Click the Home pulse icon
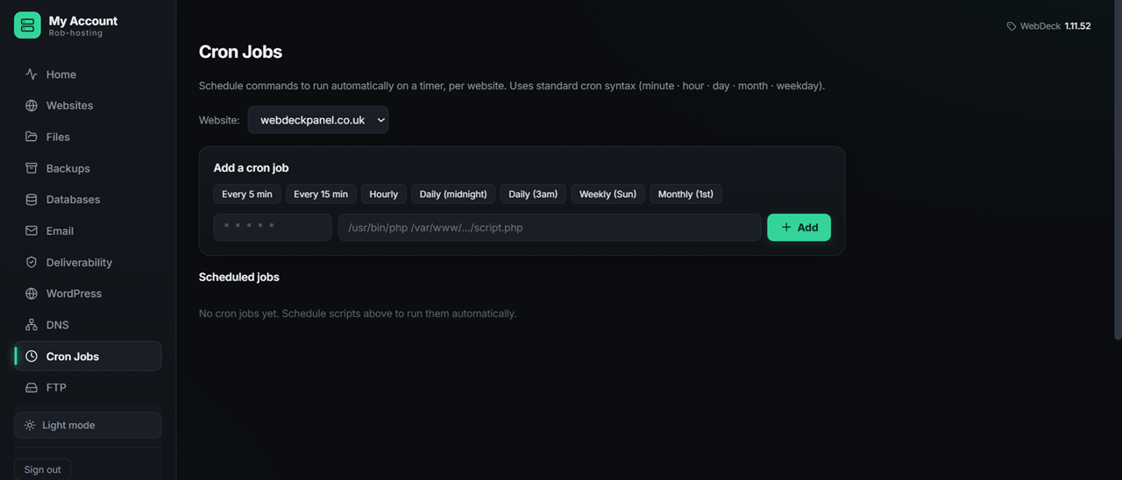1122x480 pixels. coord(32,74)
